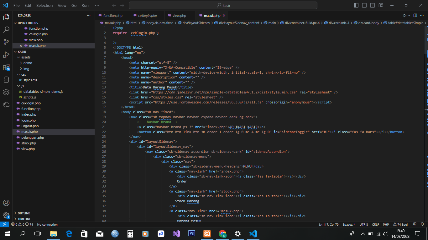Open the Search view in activity bar
This screenshot has height=240, width=428.
[x=6, y=30]
